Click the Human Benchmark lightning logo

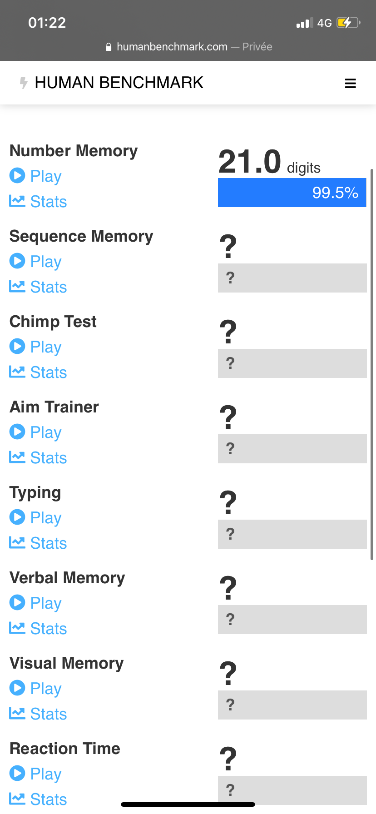(24, 83)
